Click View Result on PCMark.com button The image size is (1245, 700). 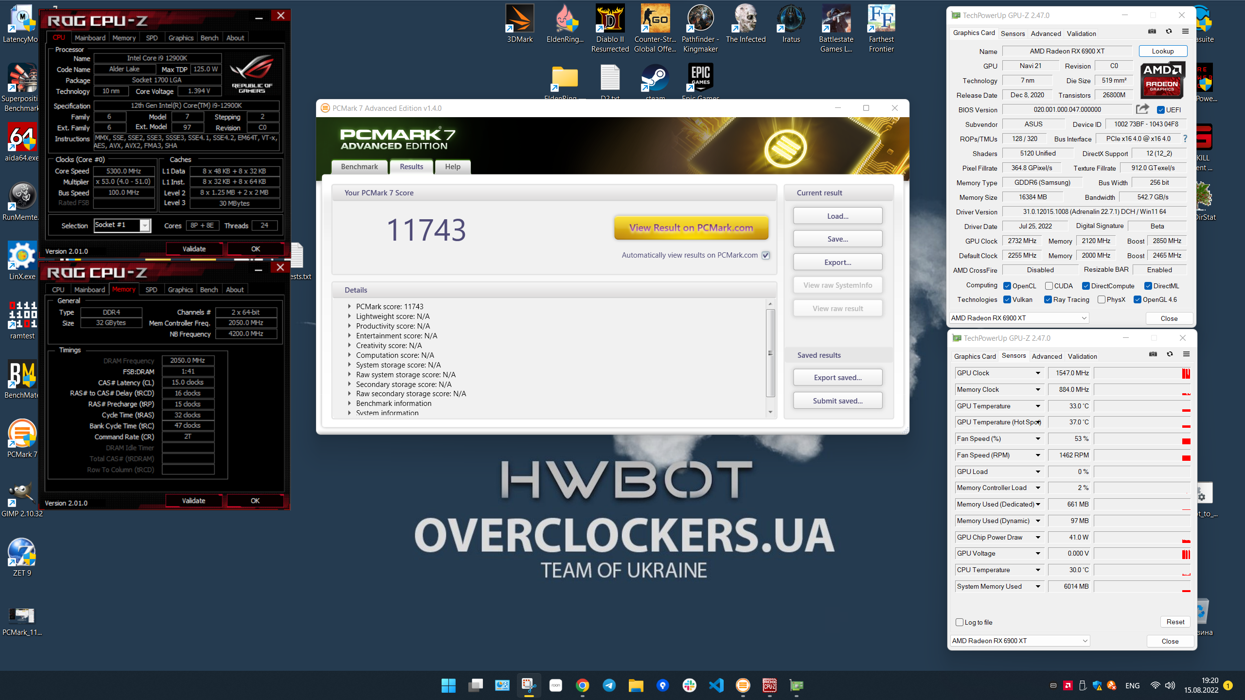click(691, 227)
